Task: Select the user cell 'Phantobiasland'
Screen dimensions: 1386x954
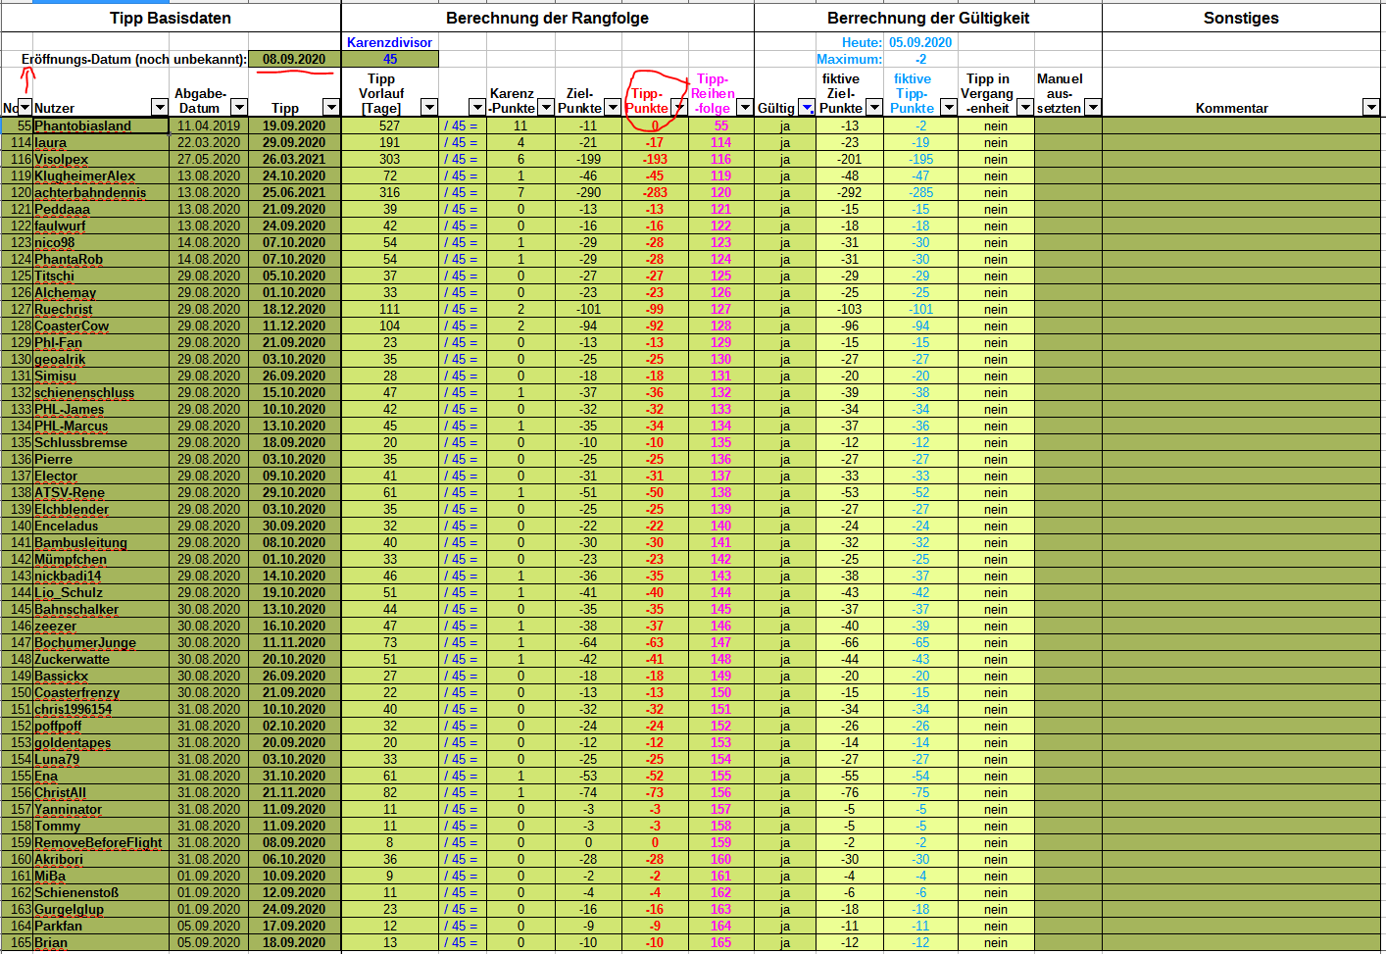Action: click(101, 126)
